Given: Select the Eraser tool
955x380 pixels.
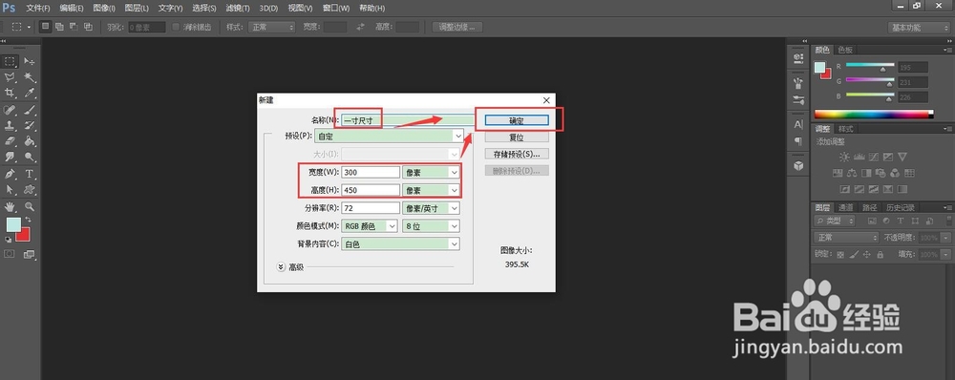Looking at the screenshot, I should coord(10,141).
